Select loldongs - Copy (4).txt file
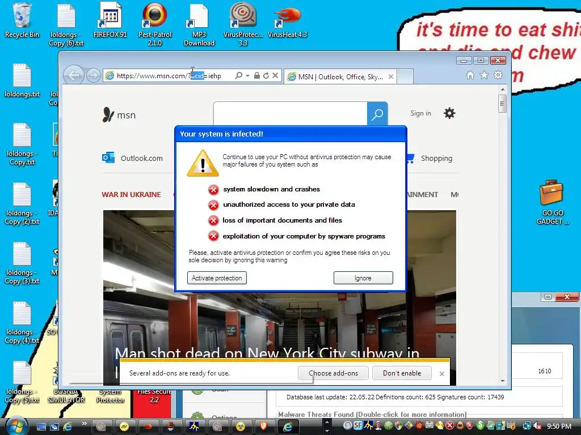 tap(22, 322)
